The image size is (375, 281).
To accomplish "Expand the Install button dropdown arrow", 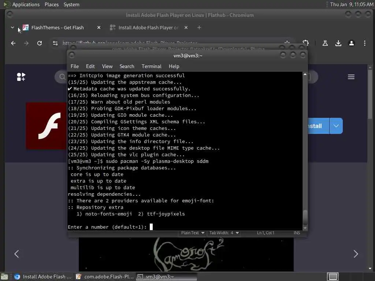I will pos(336,126).
